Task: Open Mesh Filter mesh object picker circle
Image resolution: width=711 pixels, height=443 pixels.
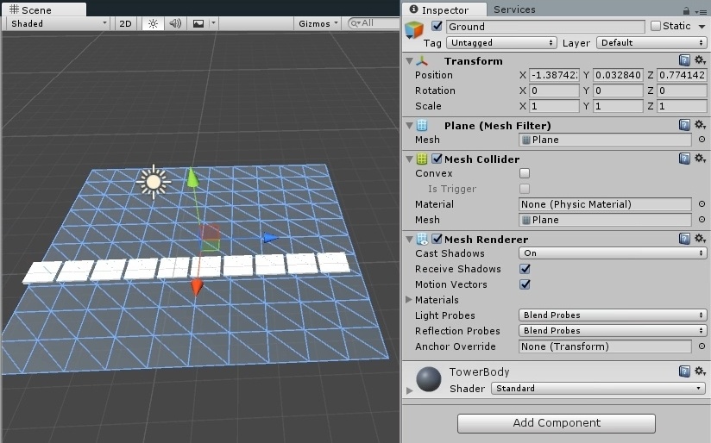Action: [702, 140]
